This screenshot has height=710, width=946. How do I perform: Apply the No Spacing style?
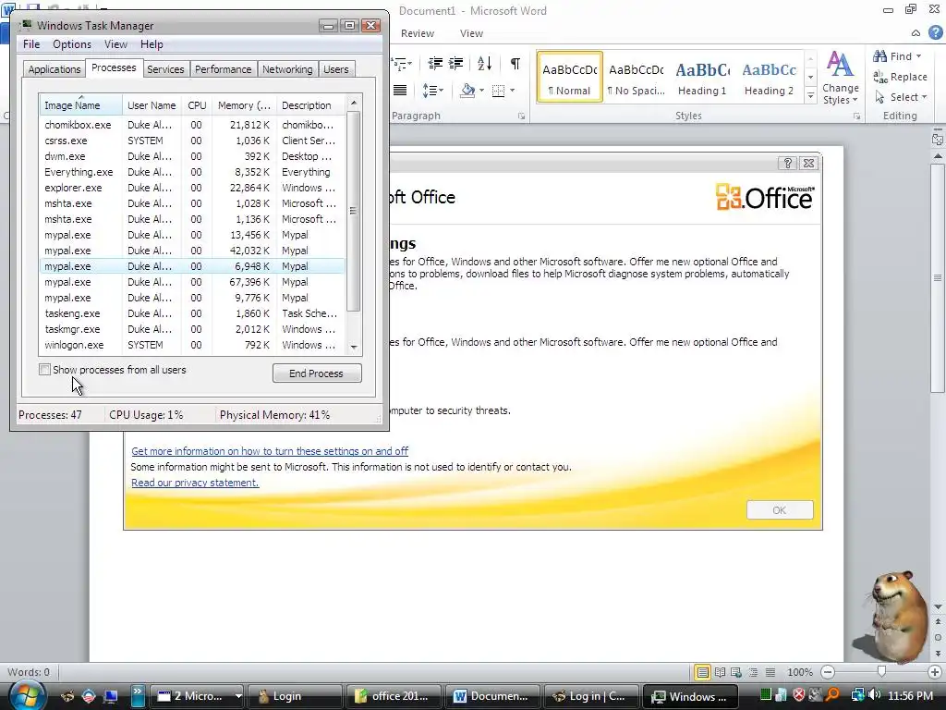point(636,78)
